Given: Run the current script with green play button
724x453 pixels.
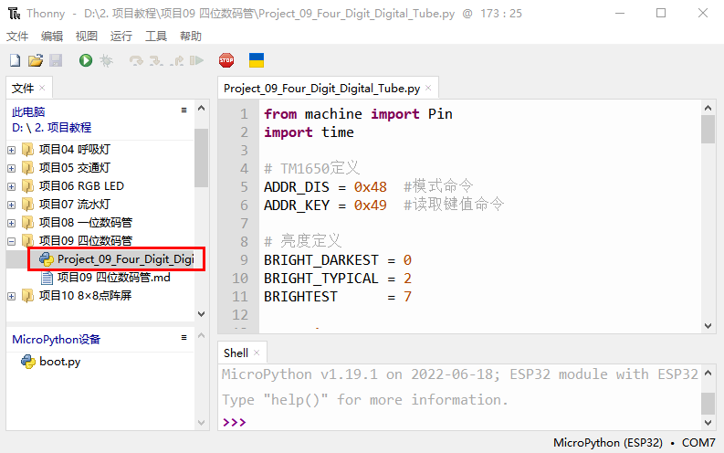Looking at the screenshot, I should pos(85,60).
